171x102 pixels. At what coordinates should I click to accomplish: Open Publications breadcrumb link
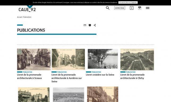[x=27, y=17]
